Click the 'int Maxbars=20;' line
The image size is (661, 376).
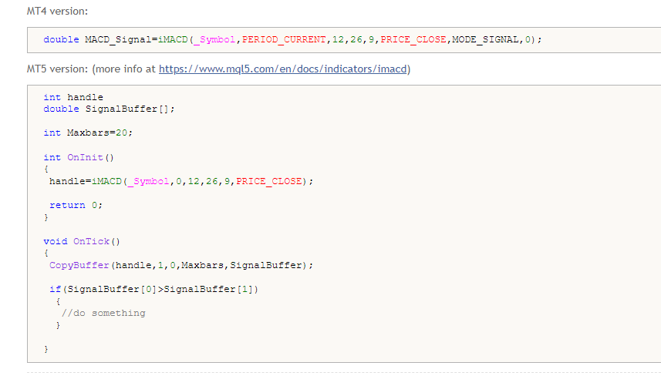pos(88,133)
